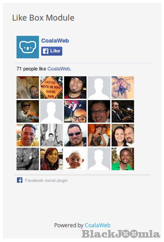Click the Like Box Module heading
Screen dimensions: 164x242
tap(43, 18)
